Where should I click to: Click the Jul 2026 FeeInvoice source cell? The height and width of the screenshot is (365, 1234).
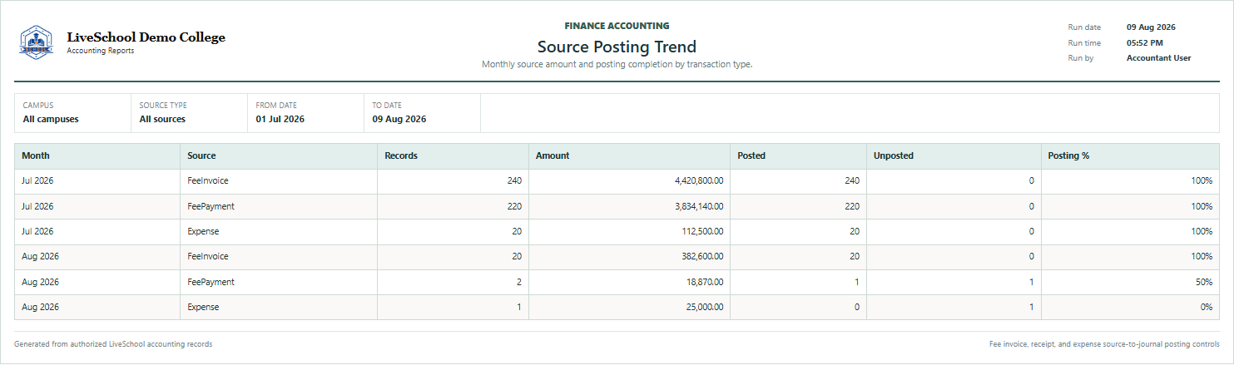coord(278,181)
